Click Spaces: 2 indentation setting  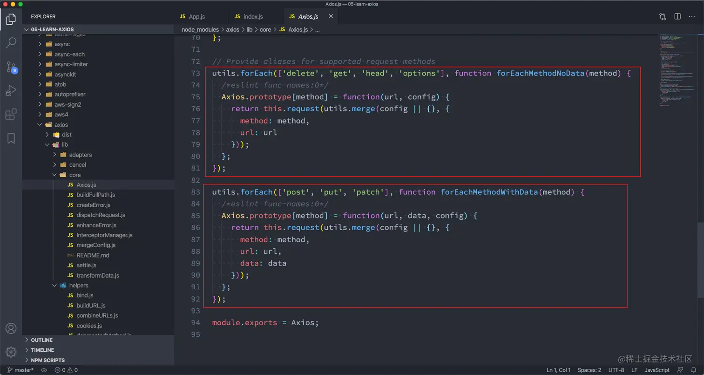[x=589, y=370]
